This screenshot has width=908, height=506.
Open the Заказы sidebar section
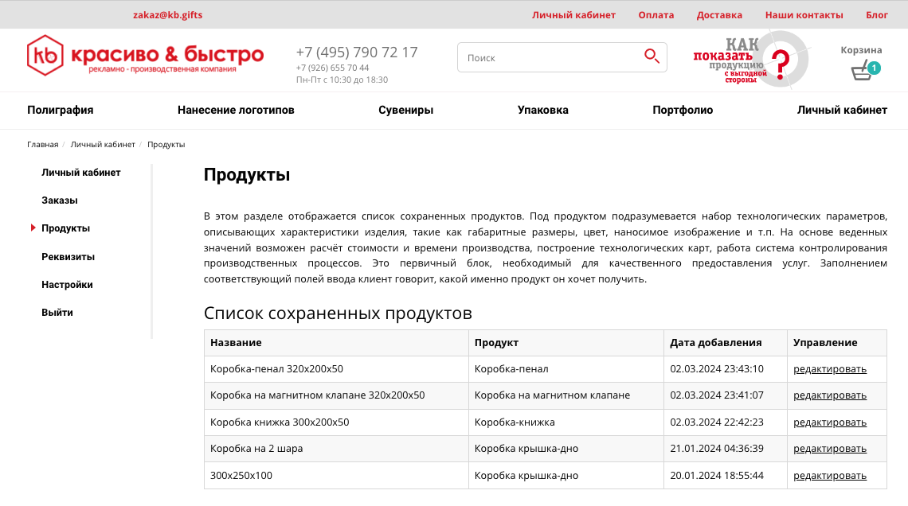click(x=60, y=200)
